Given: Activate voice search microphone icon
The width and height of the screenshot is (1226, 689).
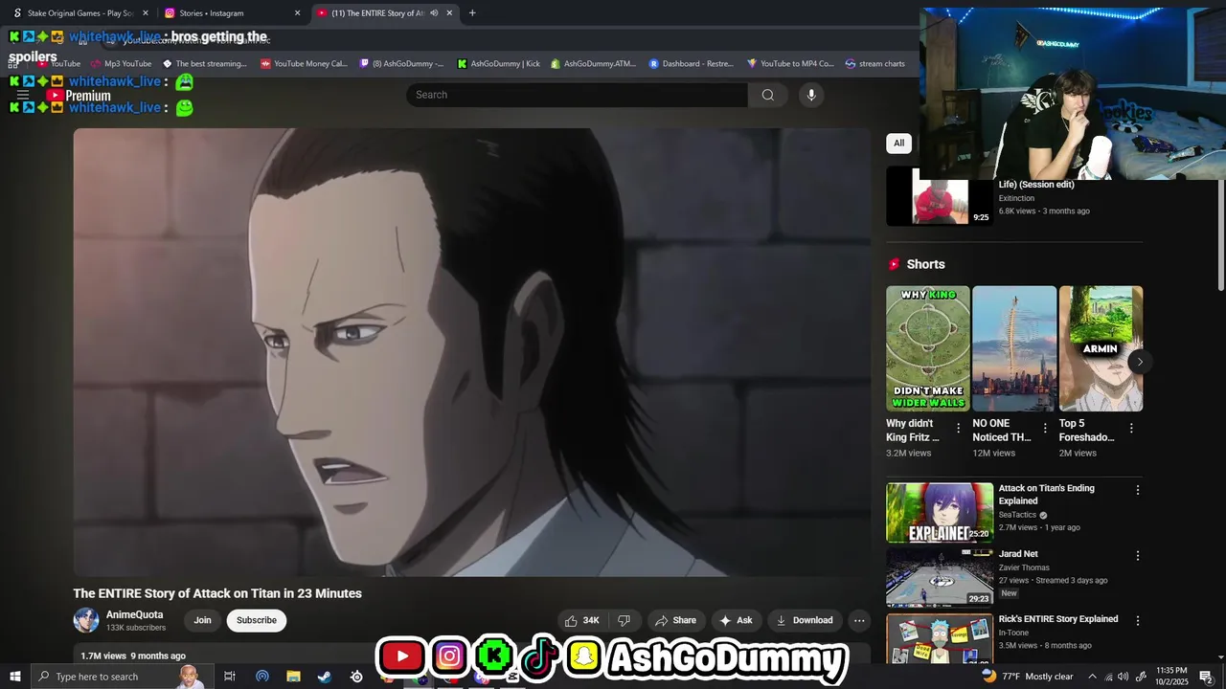Looking at the screenshot, I should [x=811, y=95].
